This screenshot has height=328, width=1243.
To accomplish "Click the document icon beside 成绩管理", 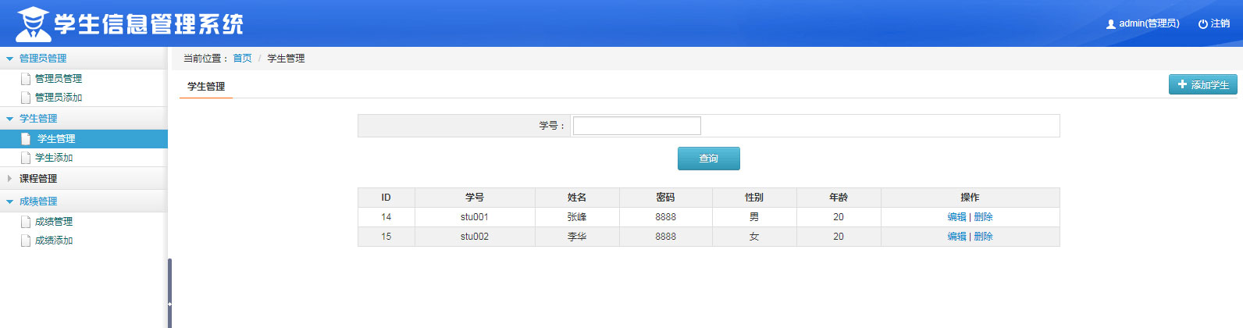I will 26,222.
